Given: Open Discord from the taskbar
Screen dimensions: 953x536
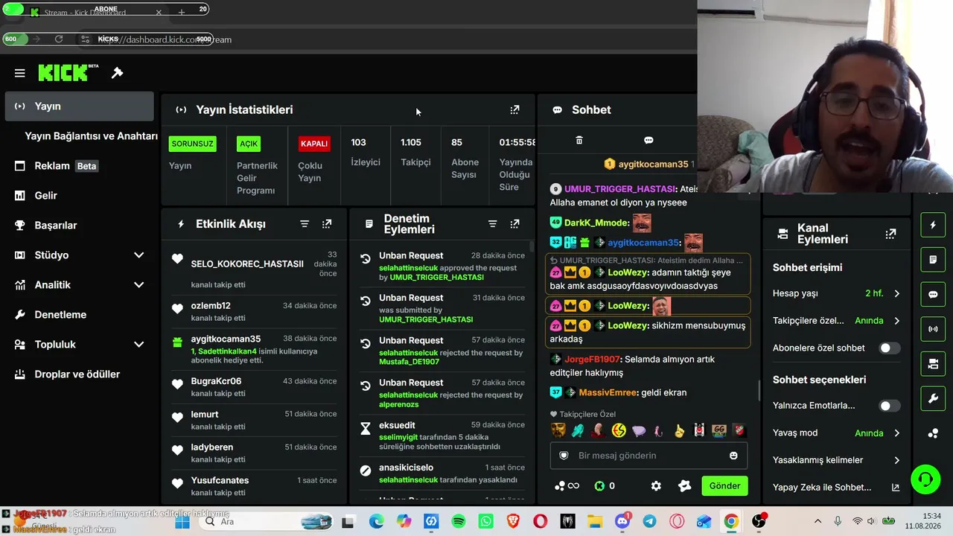Looking at the screenshot, I should (x=622, y=522).
